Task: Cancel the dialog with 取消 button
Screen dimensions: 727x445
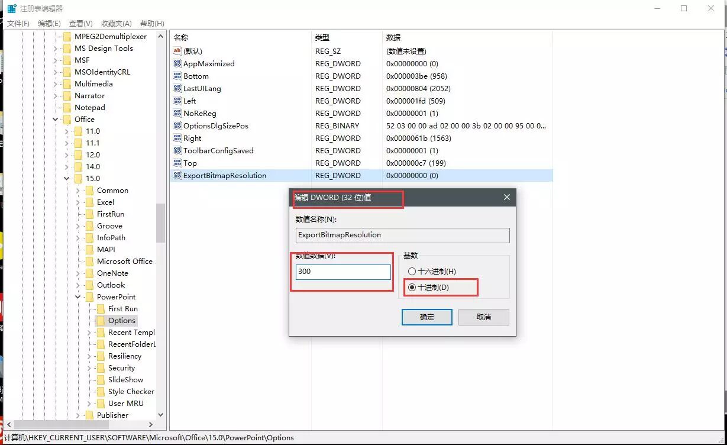Action: point(484,317)
